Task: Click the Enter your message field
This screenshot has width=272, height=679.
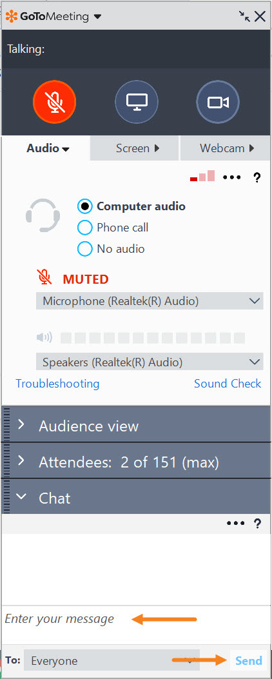Action: (x=136, y=619)
